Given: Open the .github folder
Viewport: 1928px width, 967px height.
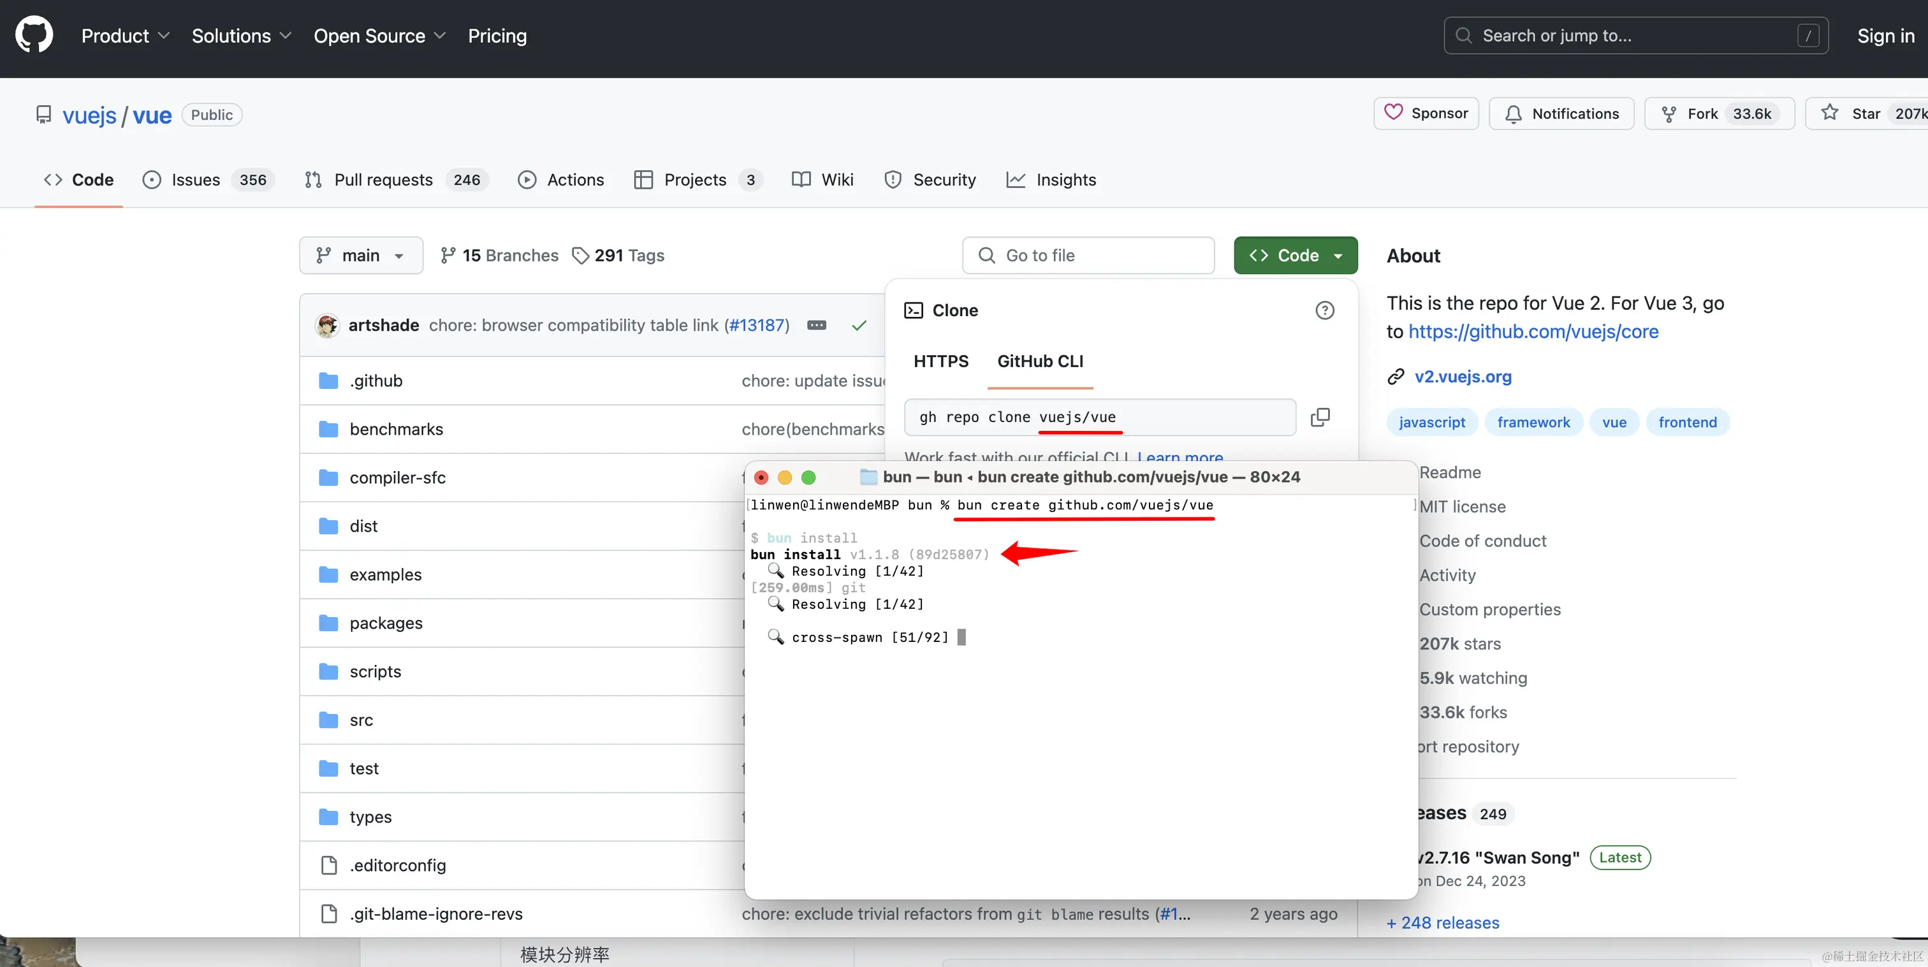Looking at the screenshot, I should [376, 381].
